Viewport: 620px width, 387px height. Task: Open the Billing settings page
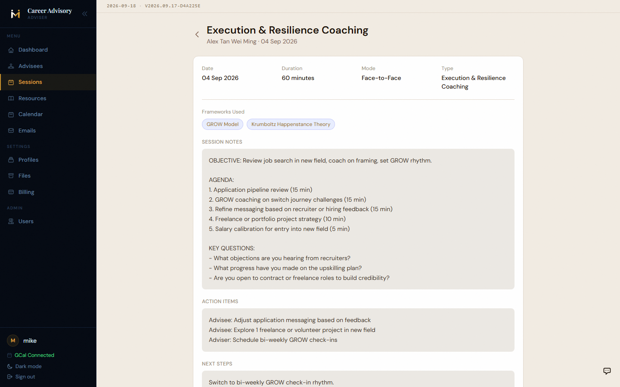tap(48, 192)
